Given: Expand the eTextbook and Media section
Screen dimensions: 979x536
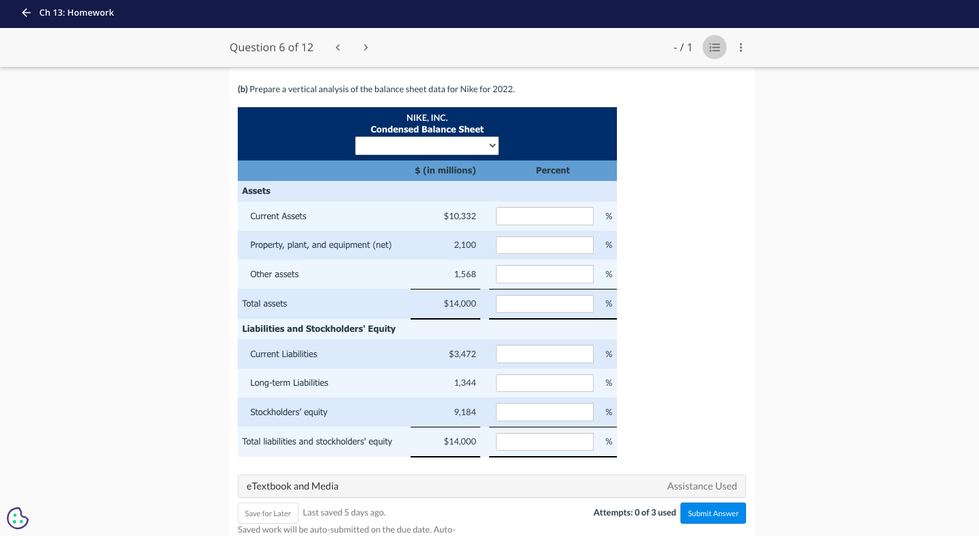Looking at the screenshot, I should (492, 486).
